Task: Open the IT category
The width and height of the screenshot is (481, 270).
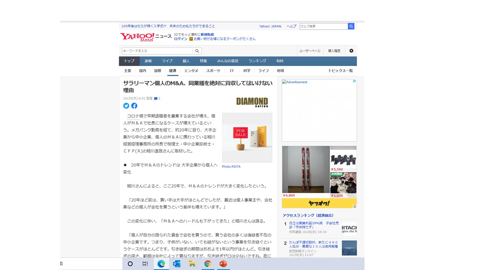Action: 232,71
